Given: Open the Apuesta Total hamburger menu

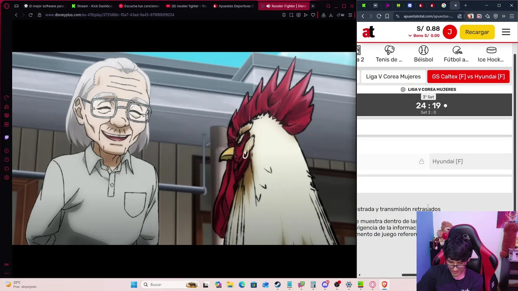Looking at the screenshot, I should [506, 32].
